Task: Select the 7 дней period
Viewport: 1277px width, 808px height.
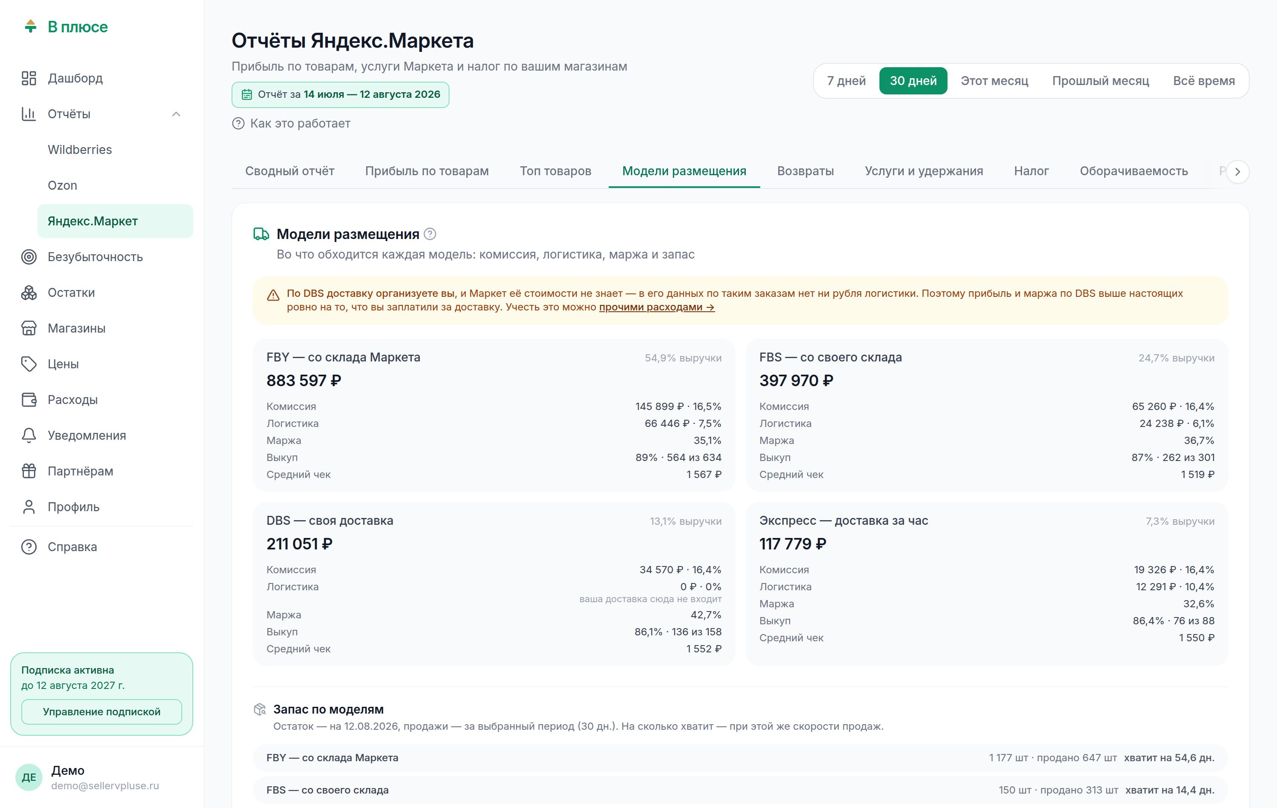Action: click(x=846, y=80)
